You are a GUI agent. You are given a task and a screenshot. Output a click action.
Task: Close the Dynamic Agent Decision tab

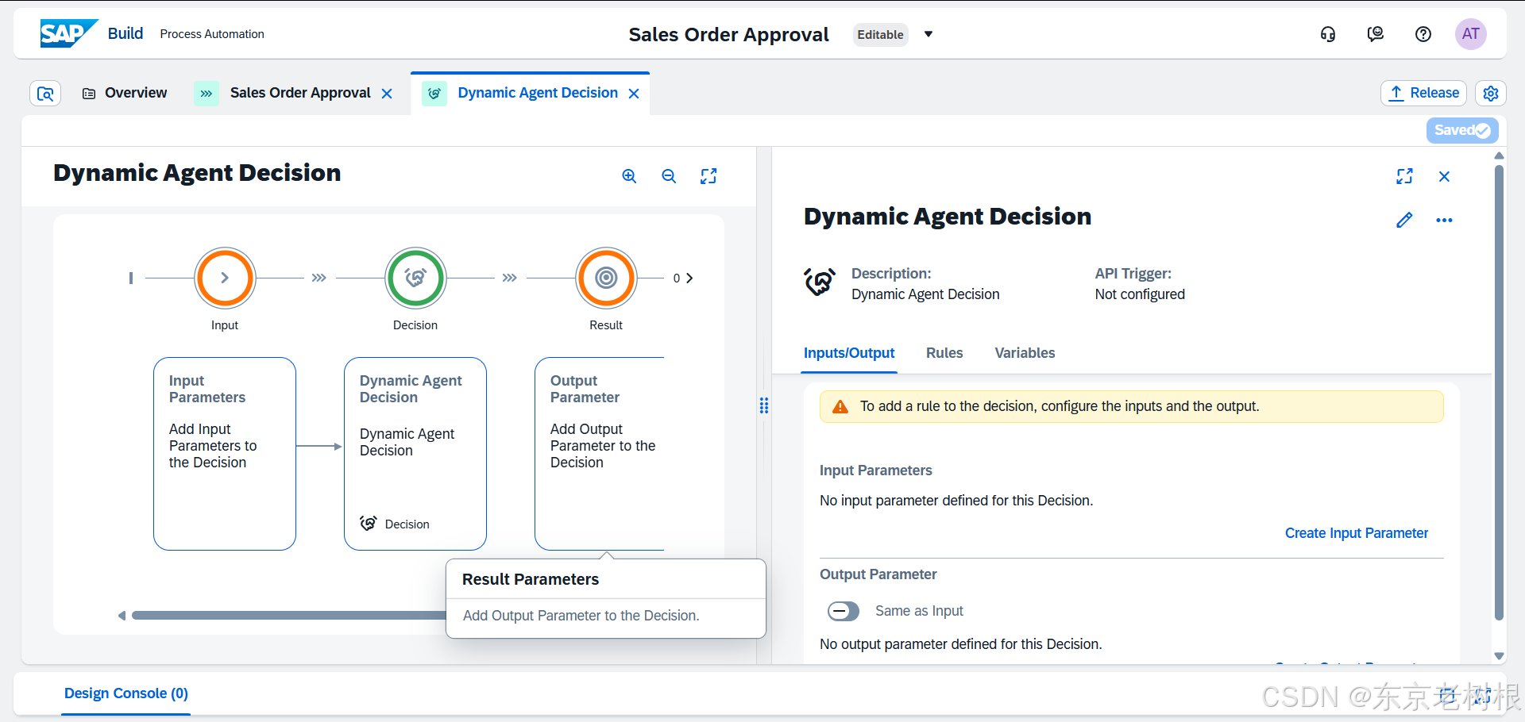(x=634, y=94)
